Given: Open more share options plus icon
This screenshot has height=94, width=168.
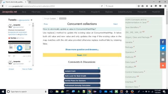Looking at the screenshot, I should 163,66.
